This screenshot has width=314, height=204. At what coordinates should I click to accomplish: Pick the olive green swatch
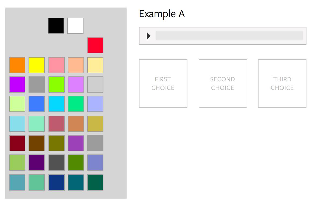coord(57,143)
